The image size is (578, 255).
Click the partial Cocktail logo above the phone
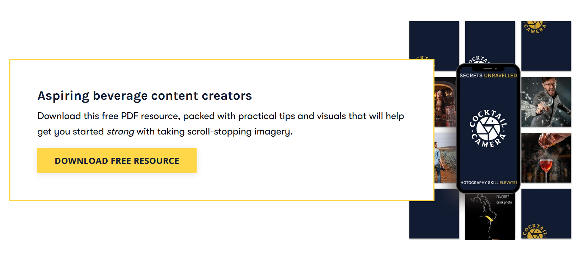pyautogui.click(x=479, y=60)
